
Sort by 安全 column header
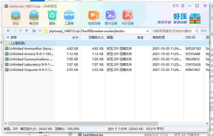click(143, 37)
